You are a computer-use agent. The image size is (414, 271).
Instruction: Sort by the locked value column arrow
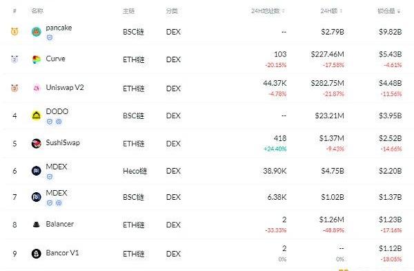(398, 11)
